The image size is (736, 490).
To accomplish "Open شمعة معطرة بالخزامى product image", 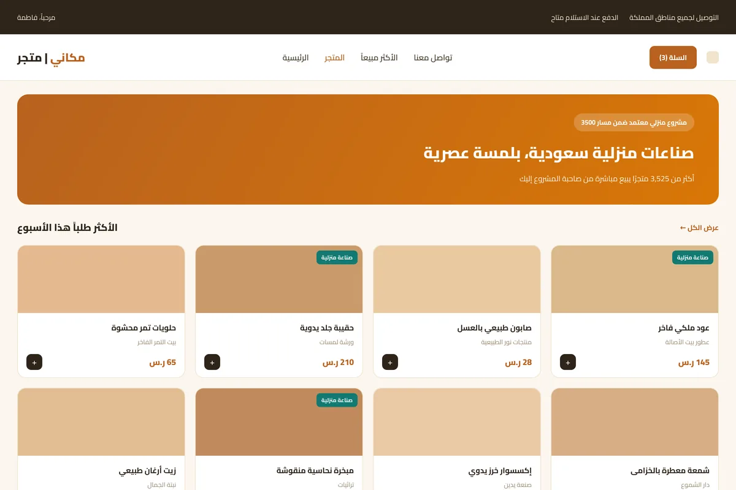I will [635, 422].
